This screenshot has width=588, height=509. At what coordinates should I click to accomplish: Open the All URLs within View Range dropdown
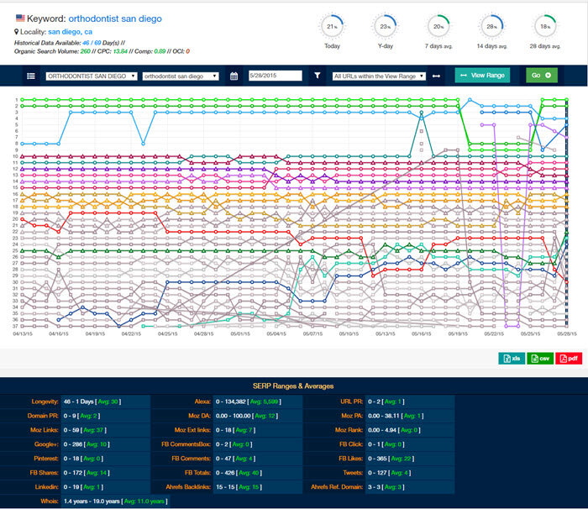click(379, 76)
